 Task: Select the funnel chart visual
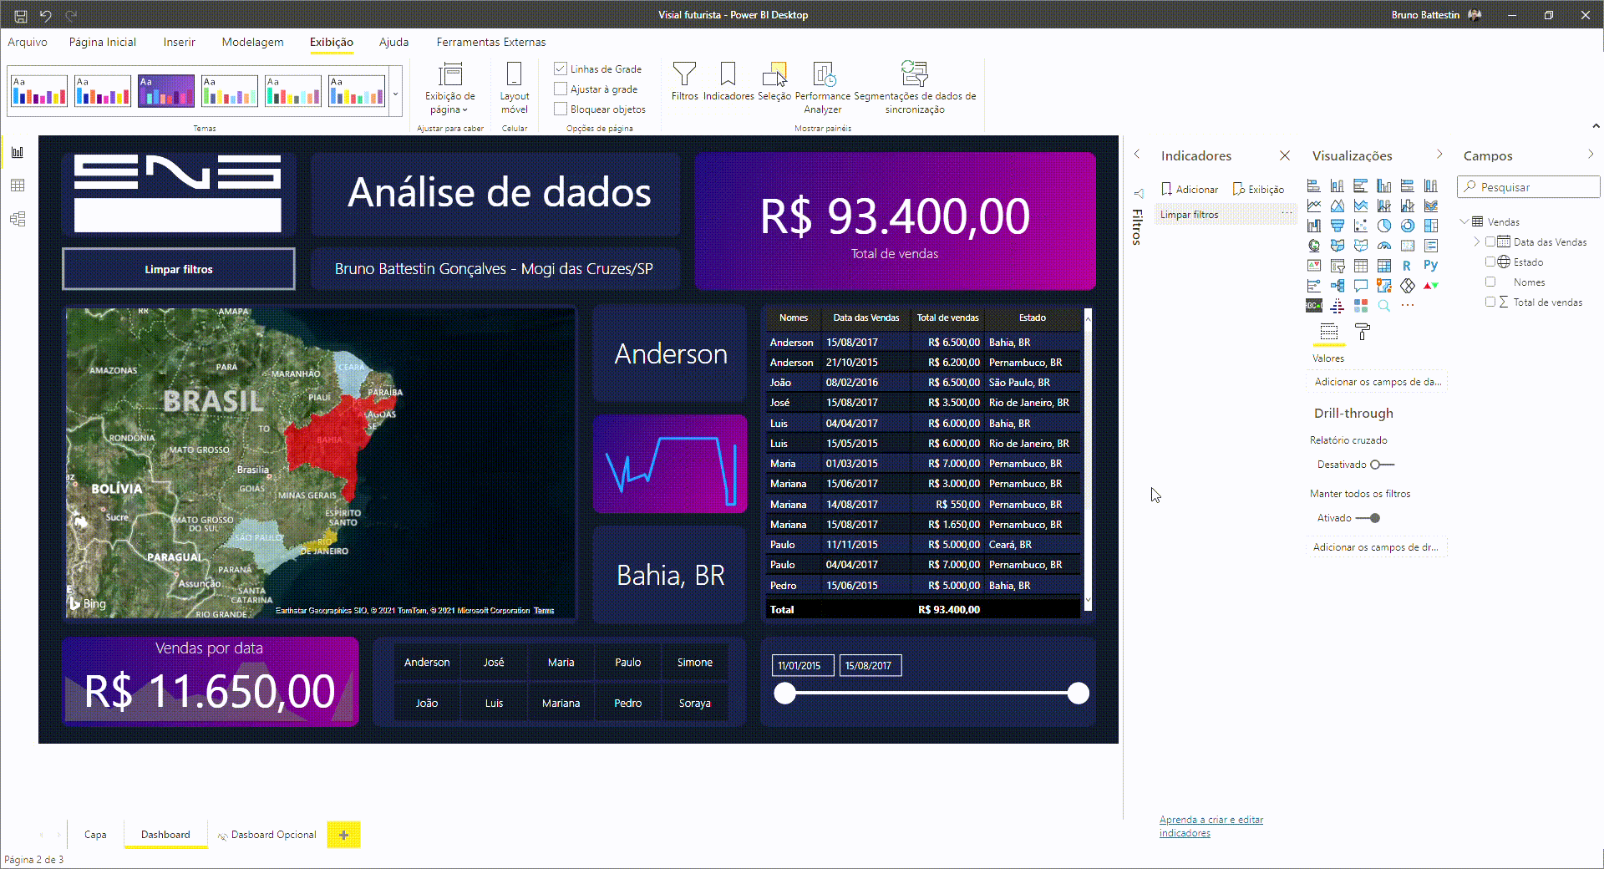pos(1338,226)
